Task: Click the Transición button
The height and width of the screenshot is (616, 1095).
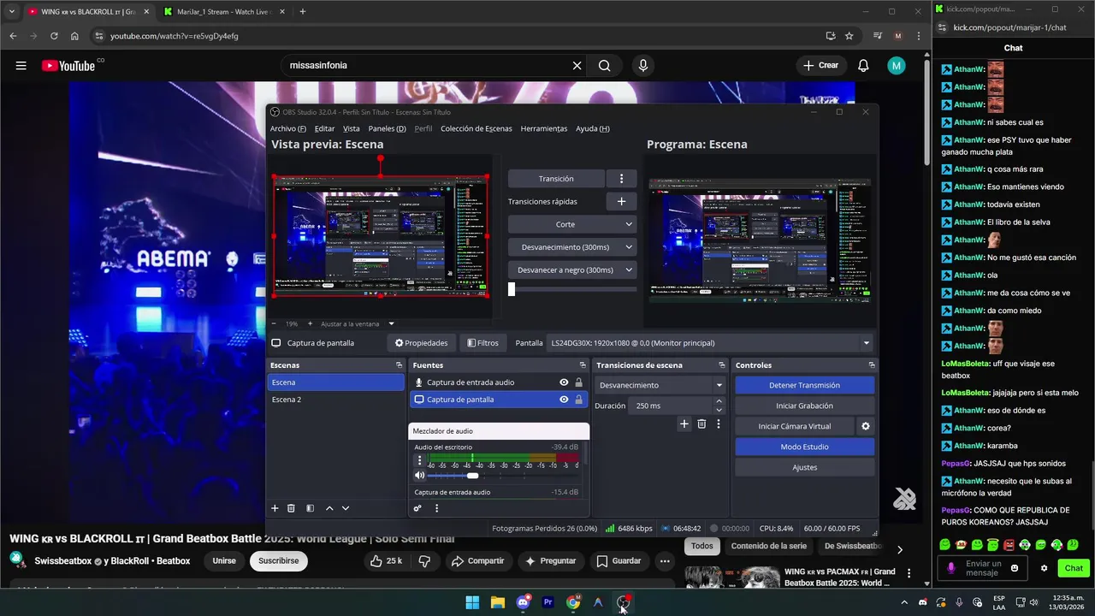Action: [x=556, y=179]
